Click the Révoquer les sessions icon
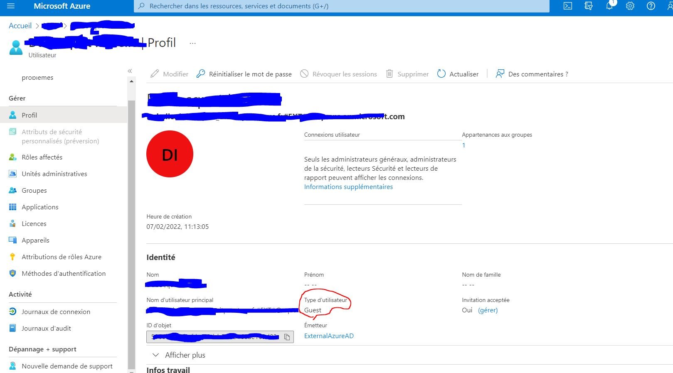 point(304,74)
